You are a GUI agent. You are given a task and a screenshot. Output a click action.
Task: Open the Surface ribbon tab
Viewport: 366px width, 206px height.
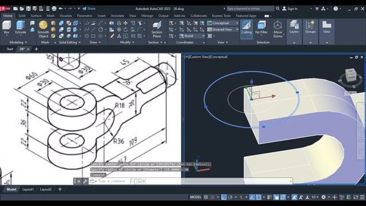tap(36, 16)
